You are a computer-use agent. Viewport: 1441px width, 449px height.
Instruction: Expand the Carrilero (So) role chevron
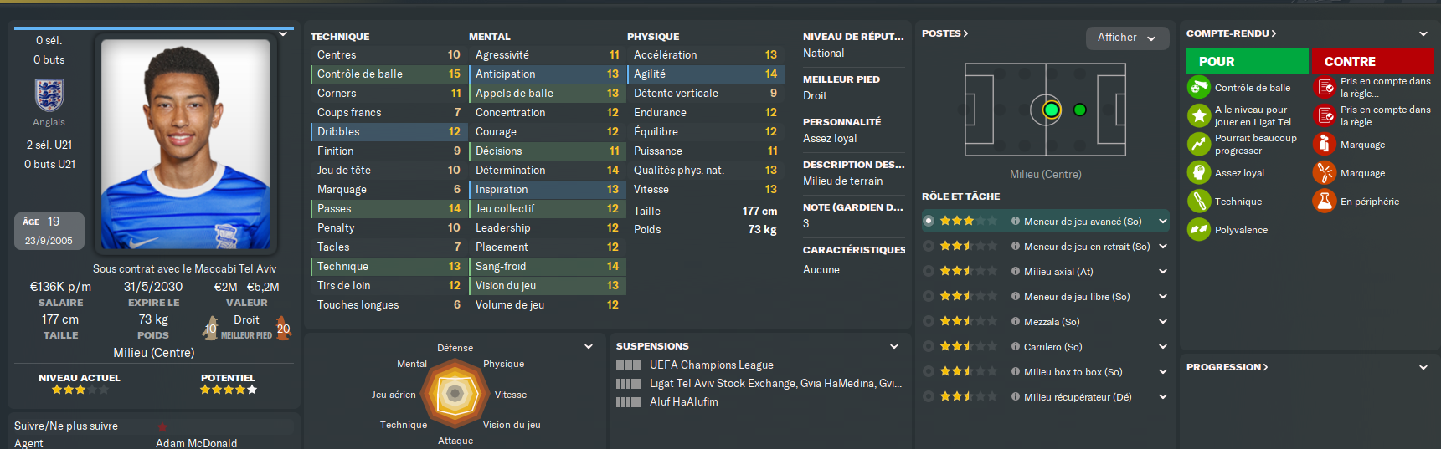[1163, 347]
